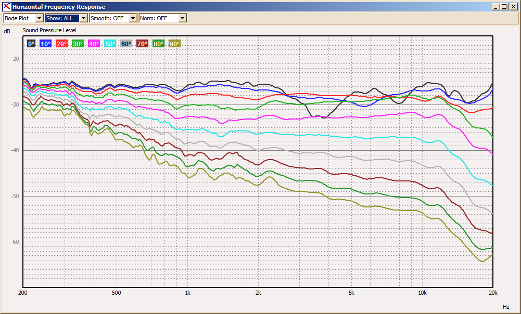521x314 pixels.
Task: Minimize the Horizontal Frequency Response window
Action: [x=495, y=7]
